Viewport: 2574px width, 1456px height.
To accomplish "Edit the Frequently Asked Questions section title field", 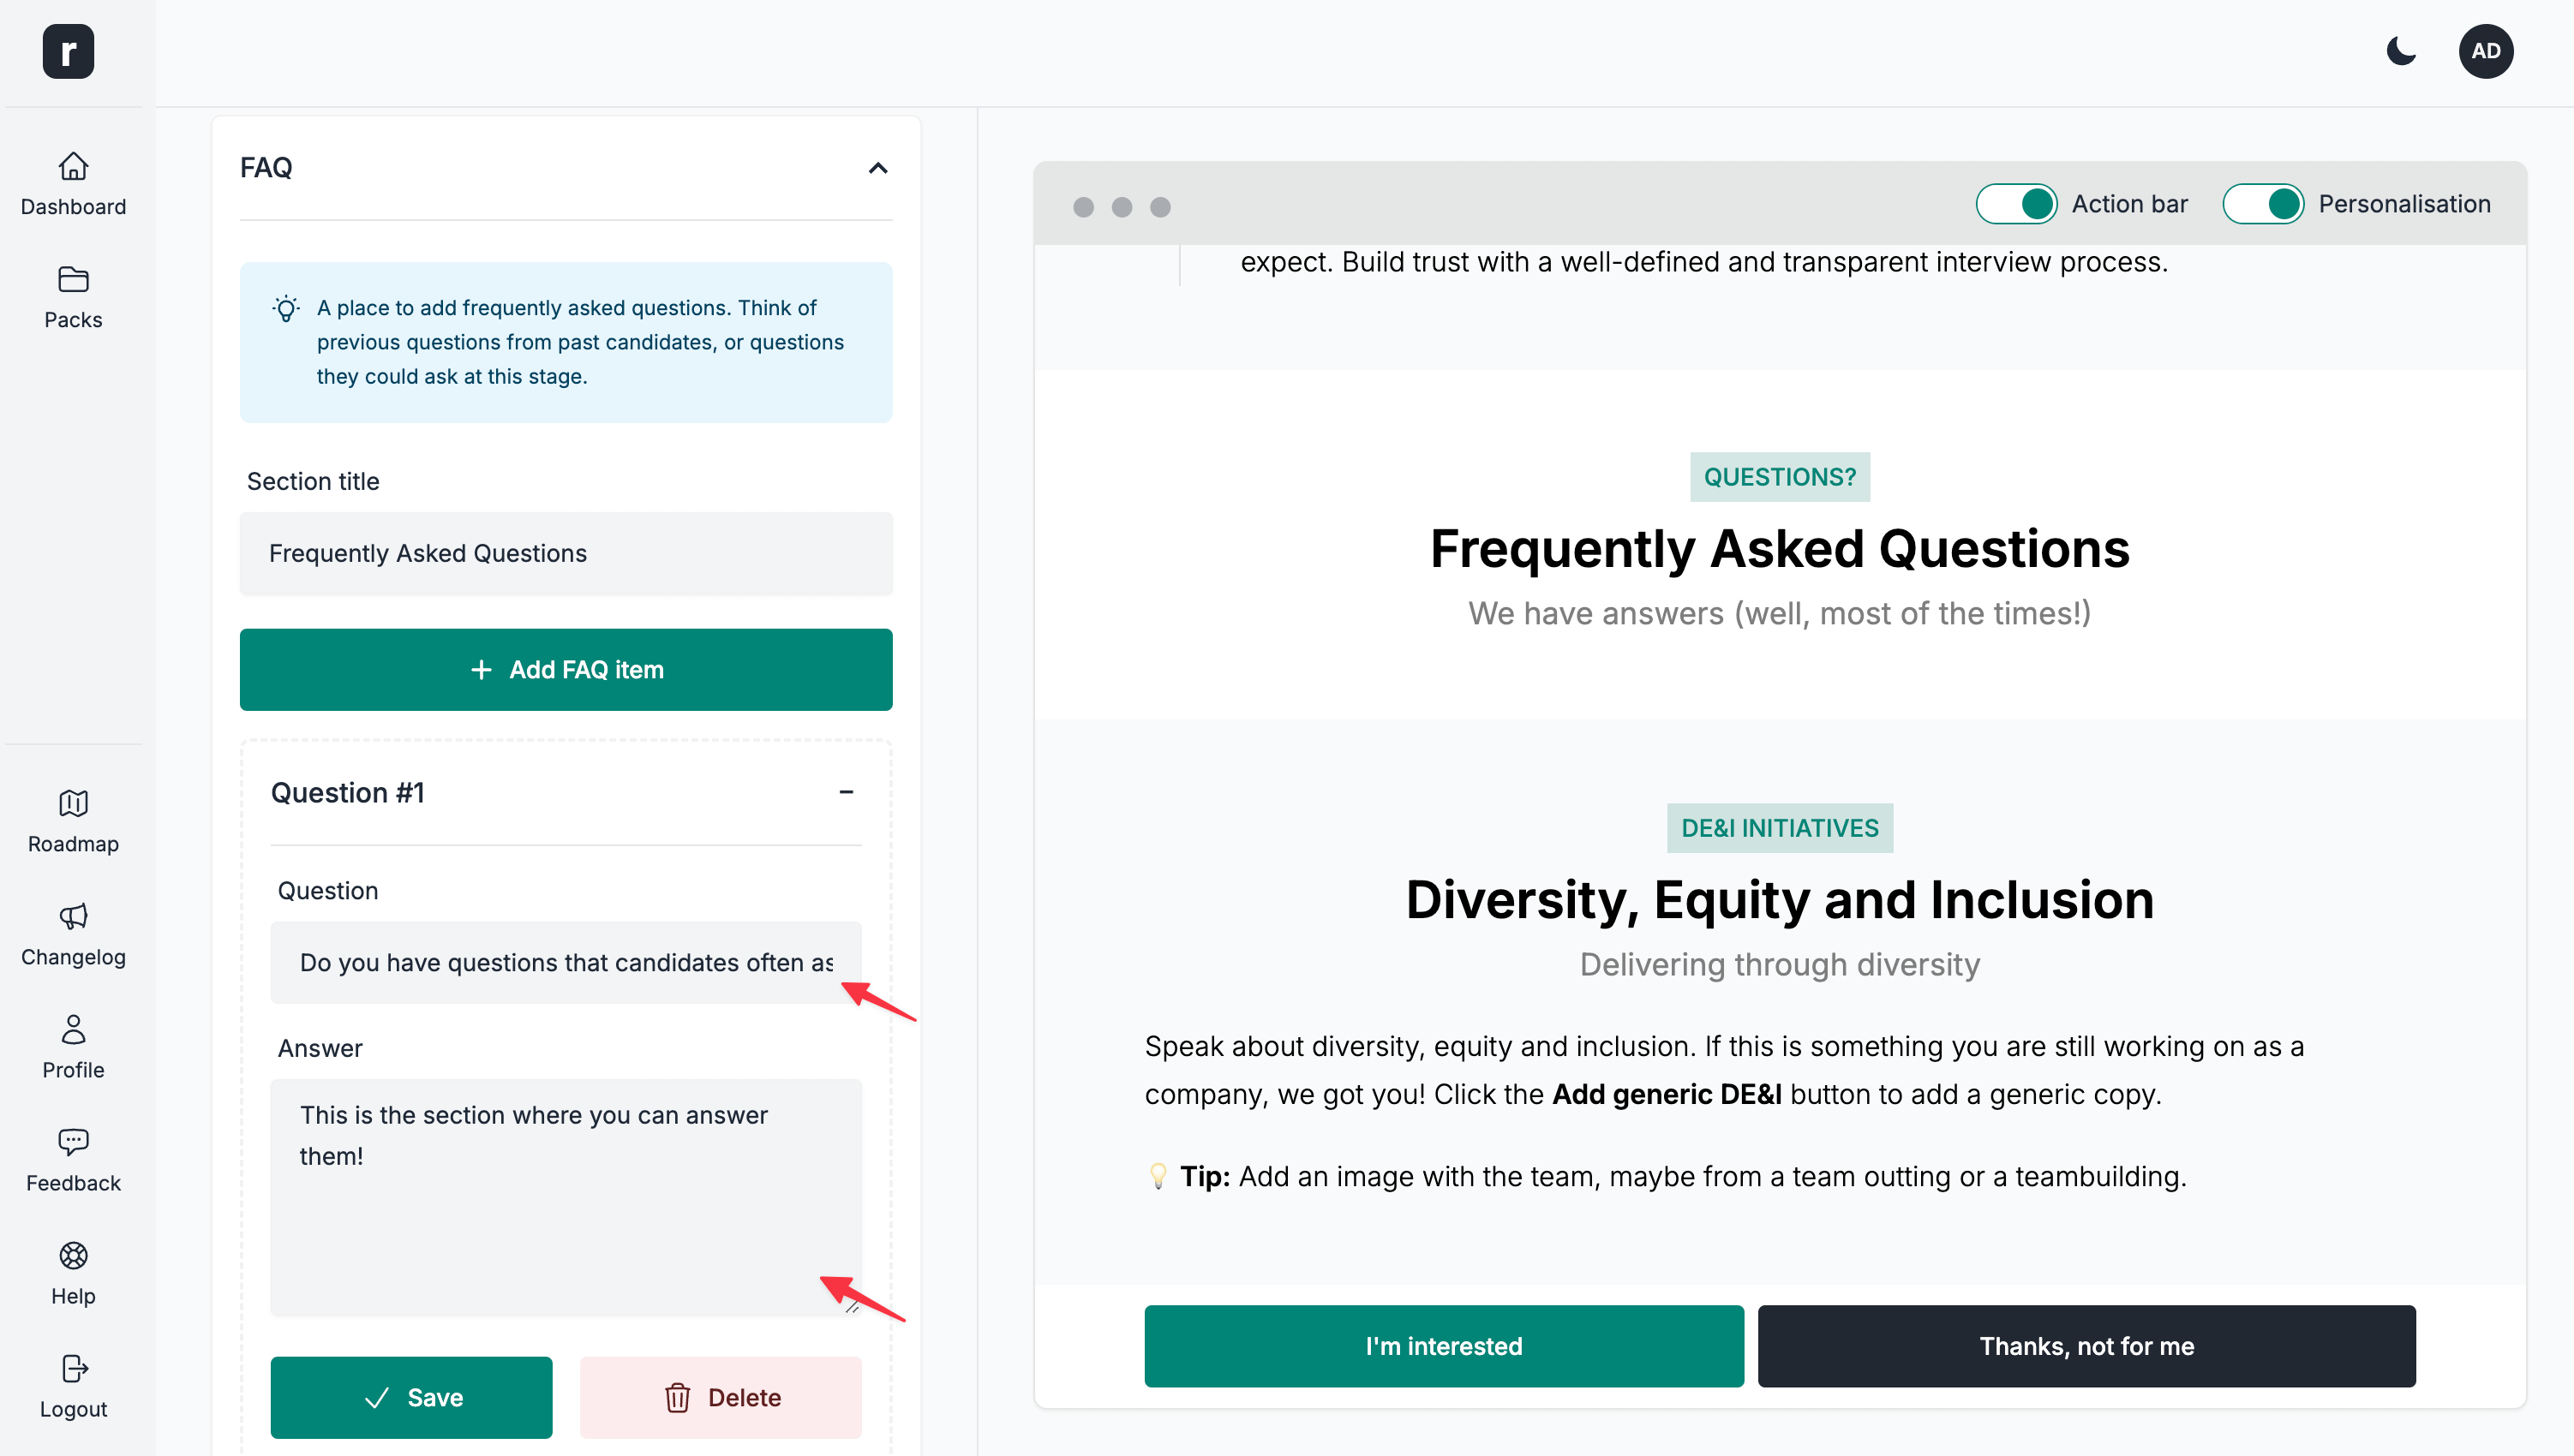I will (566, 553).
